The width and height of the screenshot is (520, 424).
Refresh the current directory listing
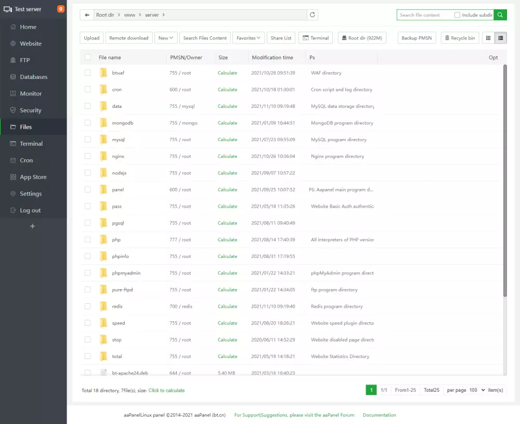pos(312,15)
